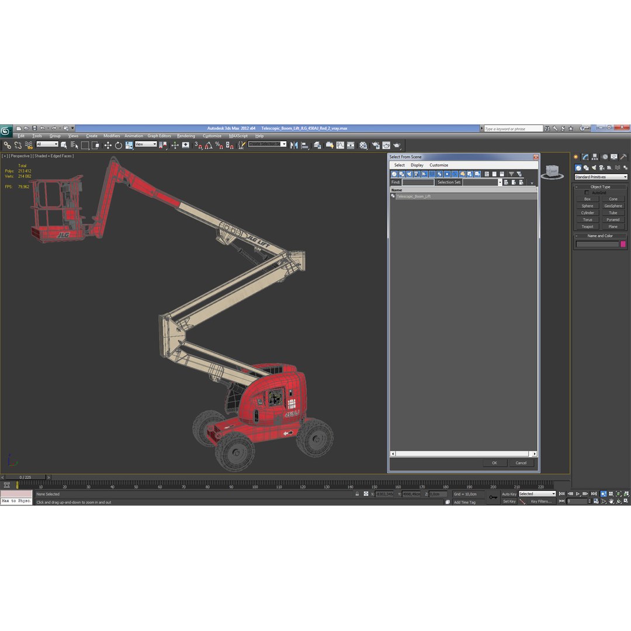Open the object color swatch

pos(623,244)
